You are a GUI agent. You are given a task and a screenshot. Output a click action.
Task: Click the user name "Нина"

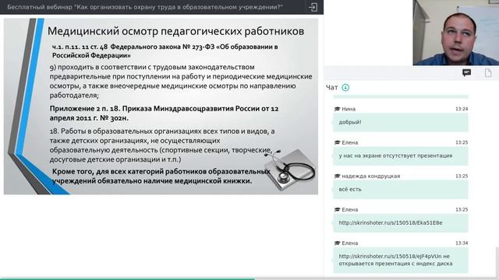point(349,109)
